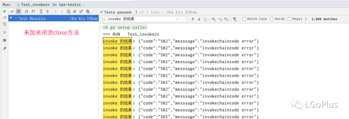Export test results icon

pos(81,11)
